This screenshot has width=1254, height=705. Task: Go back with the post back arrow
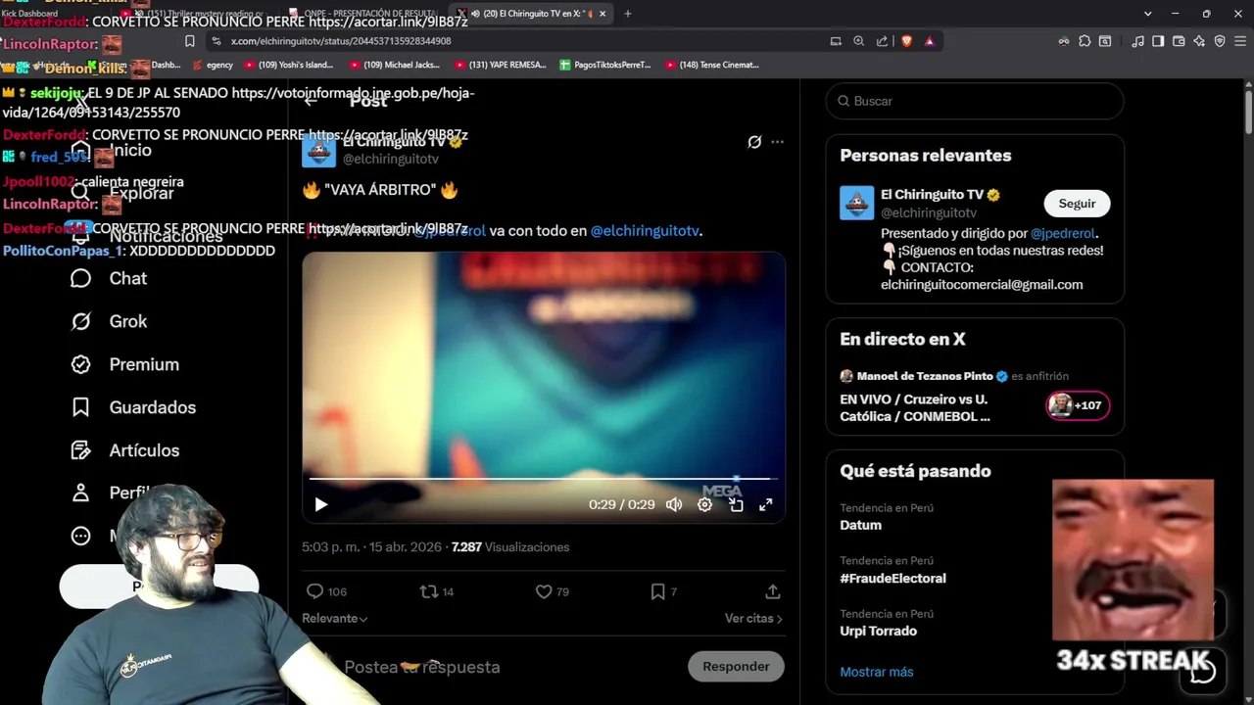pyautogui.click(x=311, y=100)
